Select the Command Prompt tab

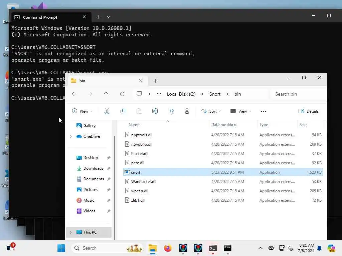pyautogui.click(x=50, y=17)
